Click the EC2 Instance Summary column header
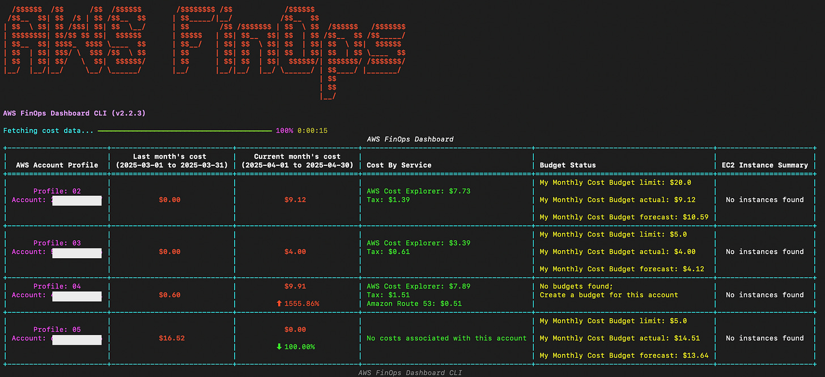Image resolution: width=825 pixels, height=377 pixels. point(764,165)
